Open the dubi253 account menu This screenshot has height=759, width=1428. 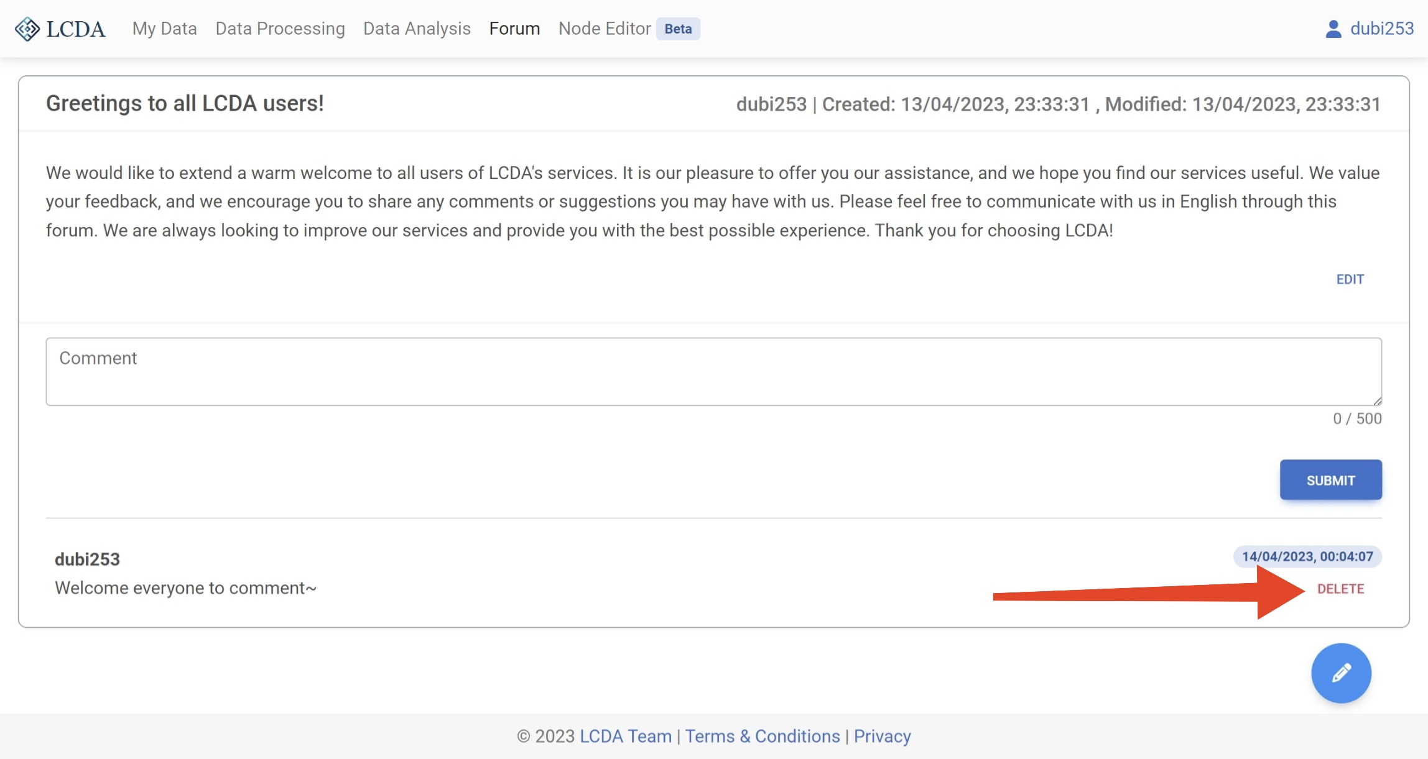[1381, 29]
